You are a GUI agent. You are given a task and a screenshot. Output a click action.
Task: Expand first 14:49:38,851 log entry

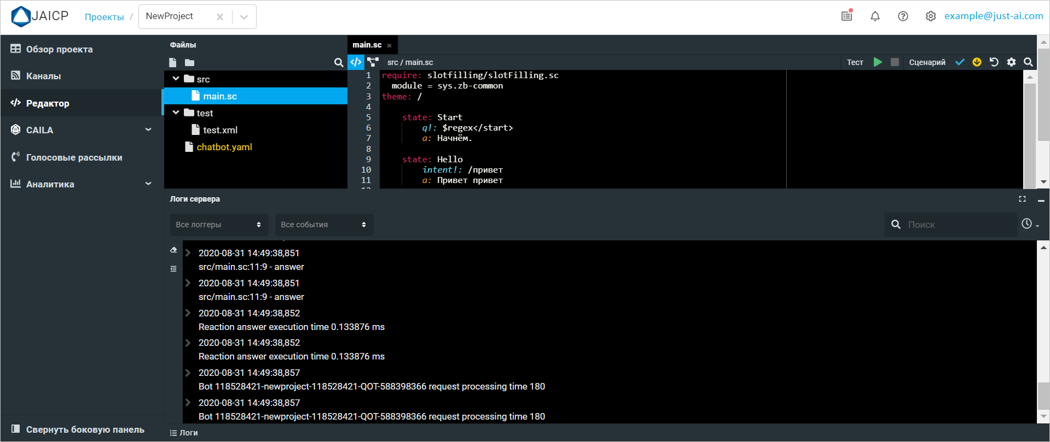pyautogui.click(x=188, y=252)
